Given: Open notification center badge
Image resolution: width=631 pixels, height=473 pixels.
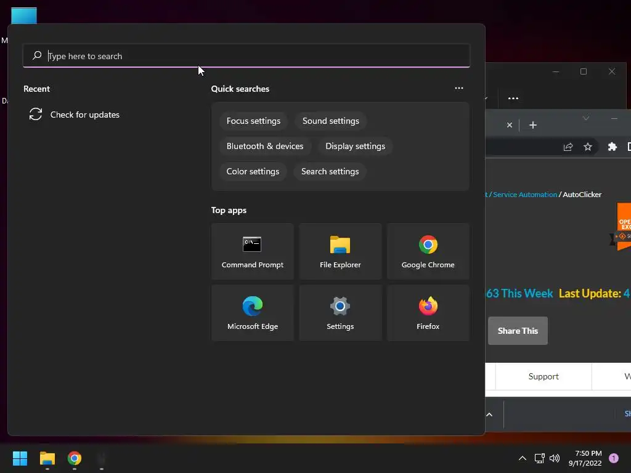Looking at the screenshot, I should point(613,458).
